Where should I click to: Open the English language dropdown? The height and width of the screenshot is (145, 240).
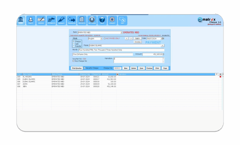[x=101, y=39]
